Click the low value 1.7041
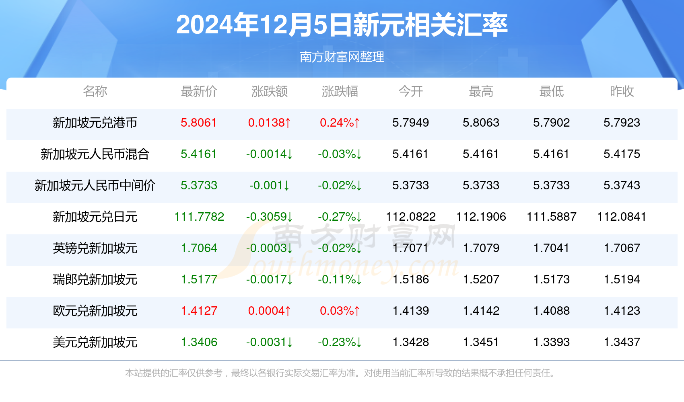The height and width of the screenshot is (402, 684). [552, 248]
